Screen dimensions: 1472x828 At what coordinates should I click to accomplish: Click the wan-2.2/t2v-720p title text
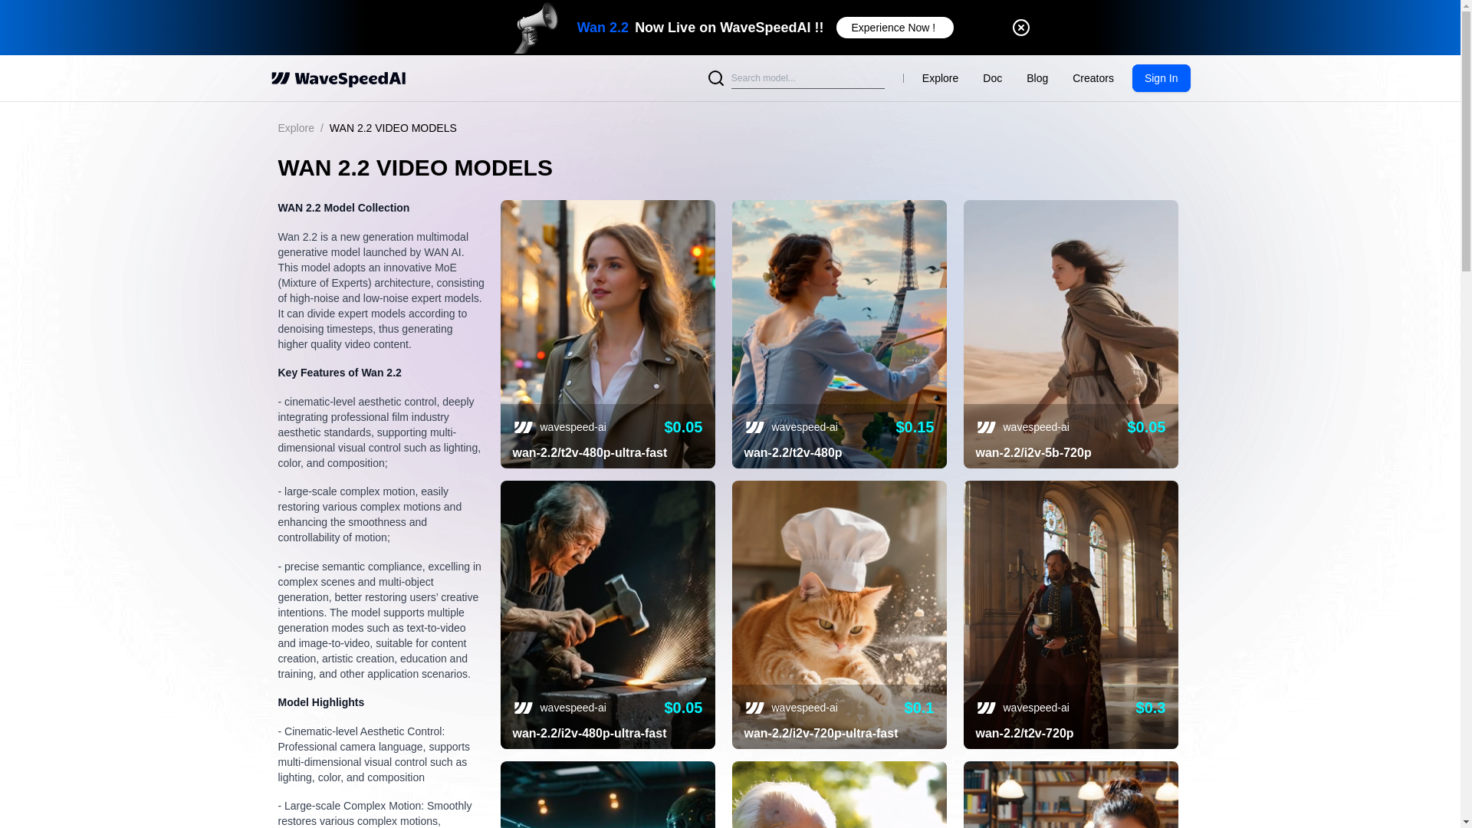(1024, 734)
